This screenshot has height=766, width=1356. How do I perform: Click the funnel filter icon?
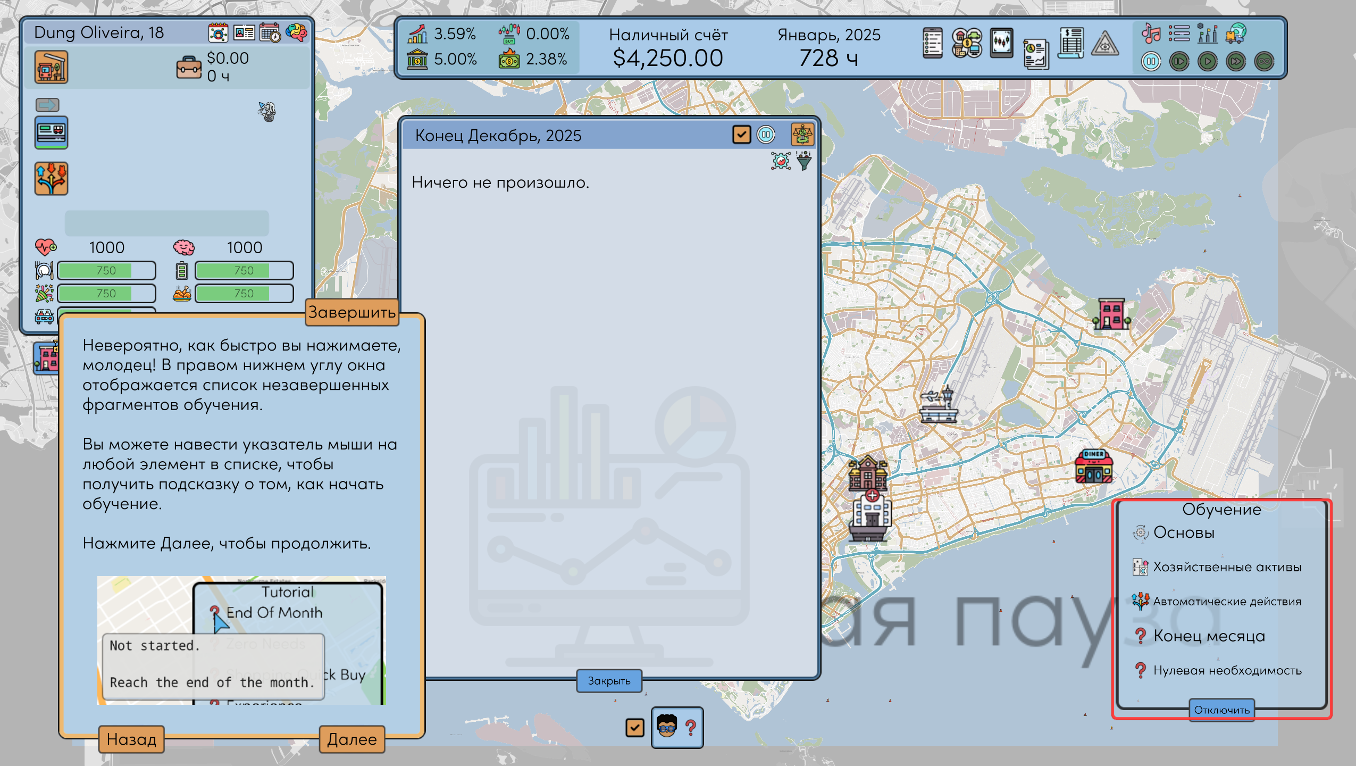(x=804, y=160)
